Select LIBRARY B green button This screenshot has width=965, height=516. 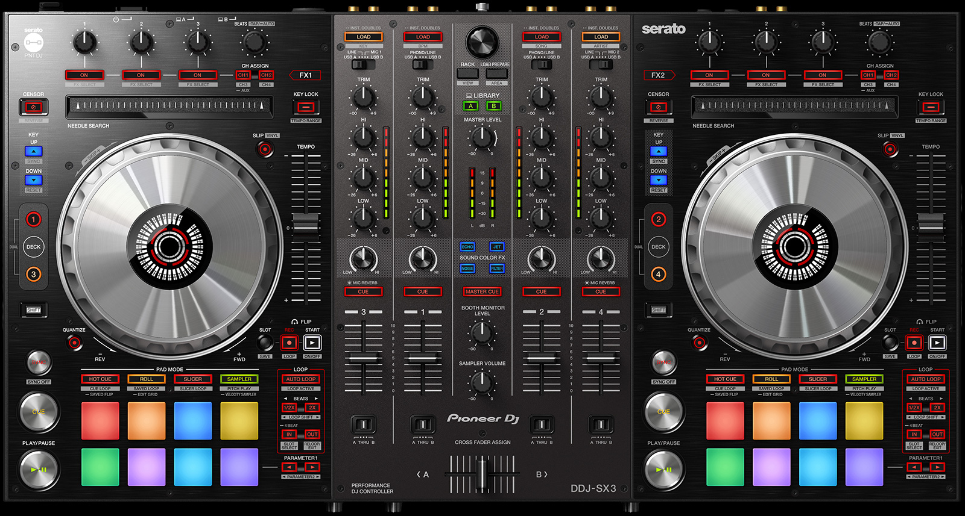494,106
